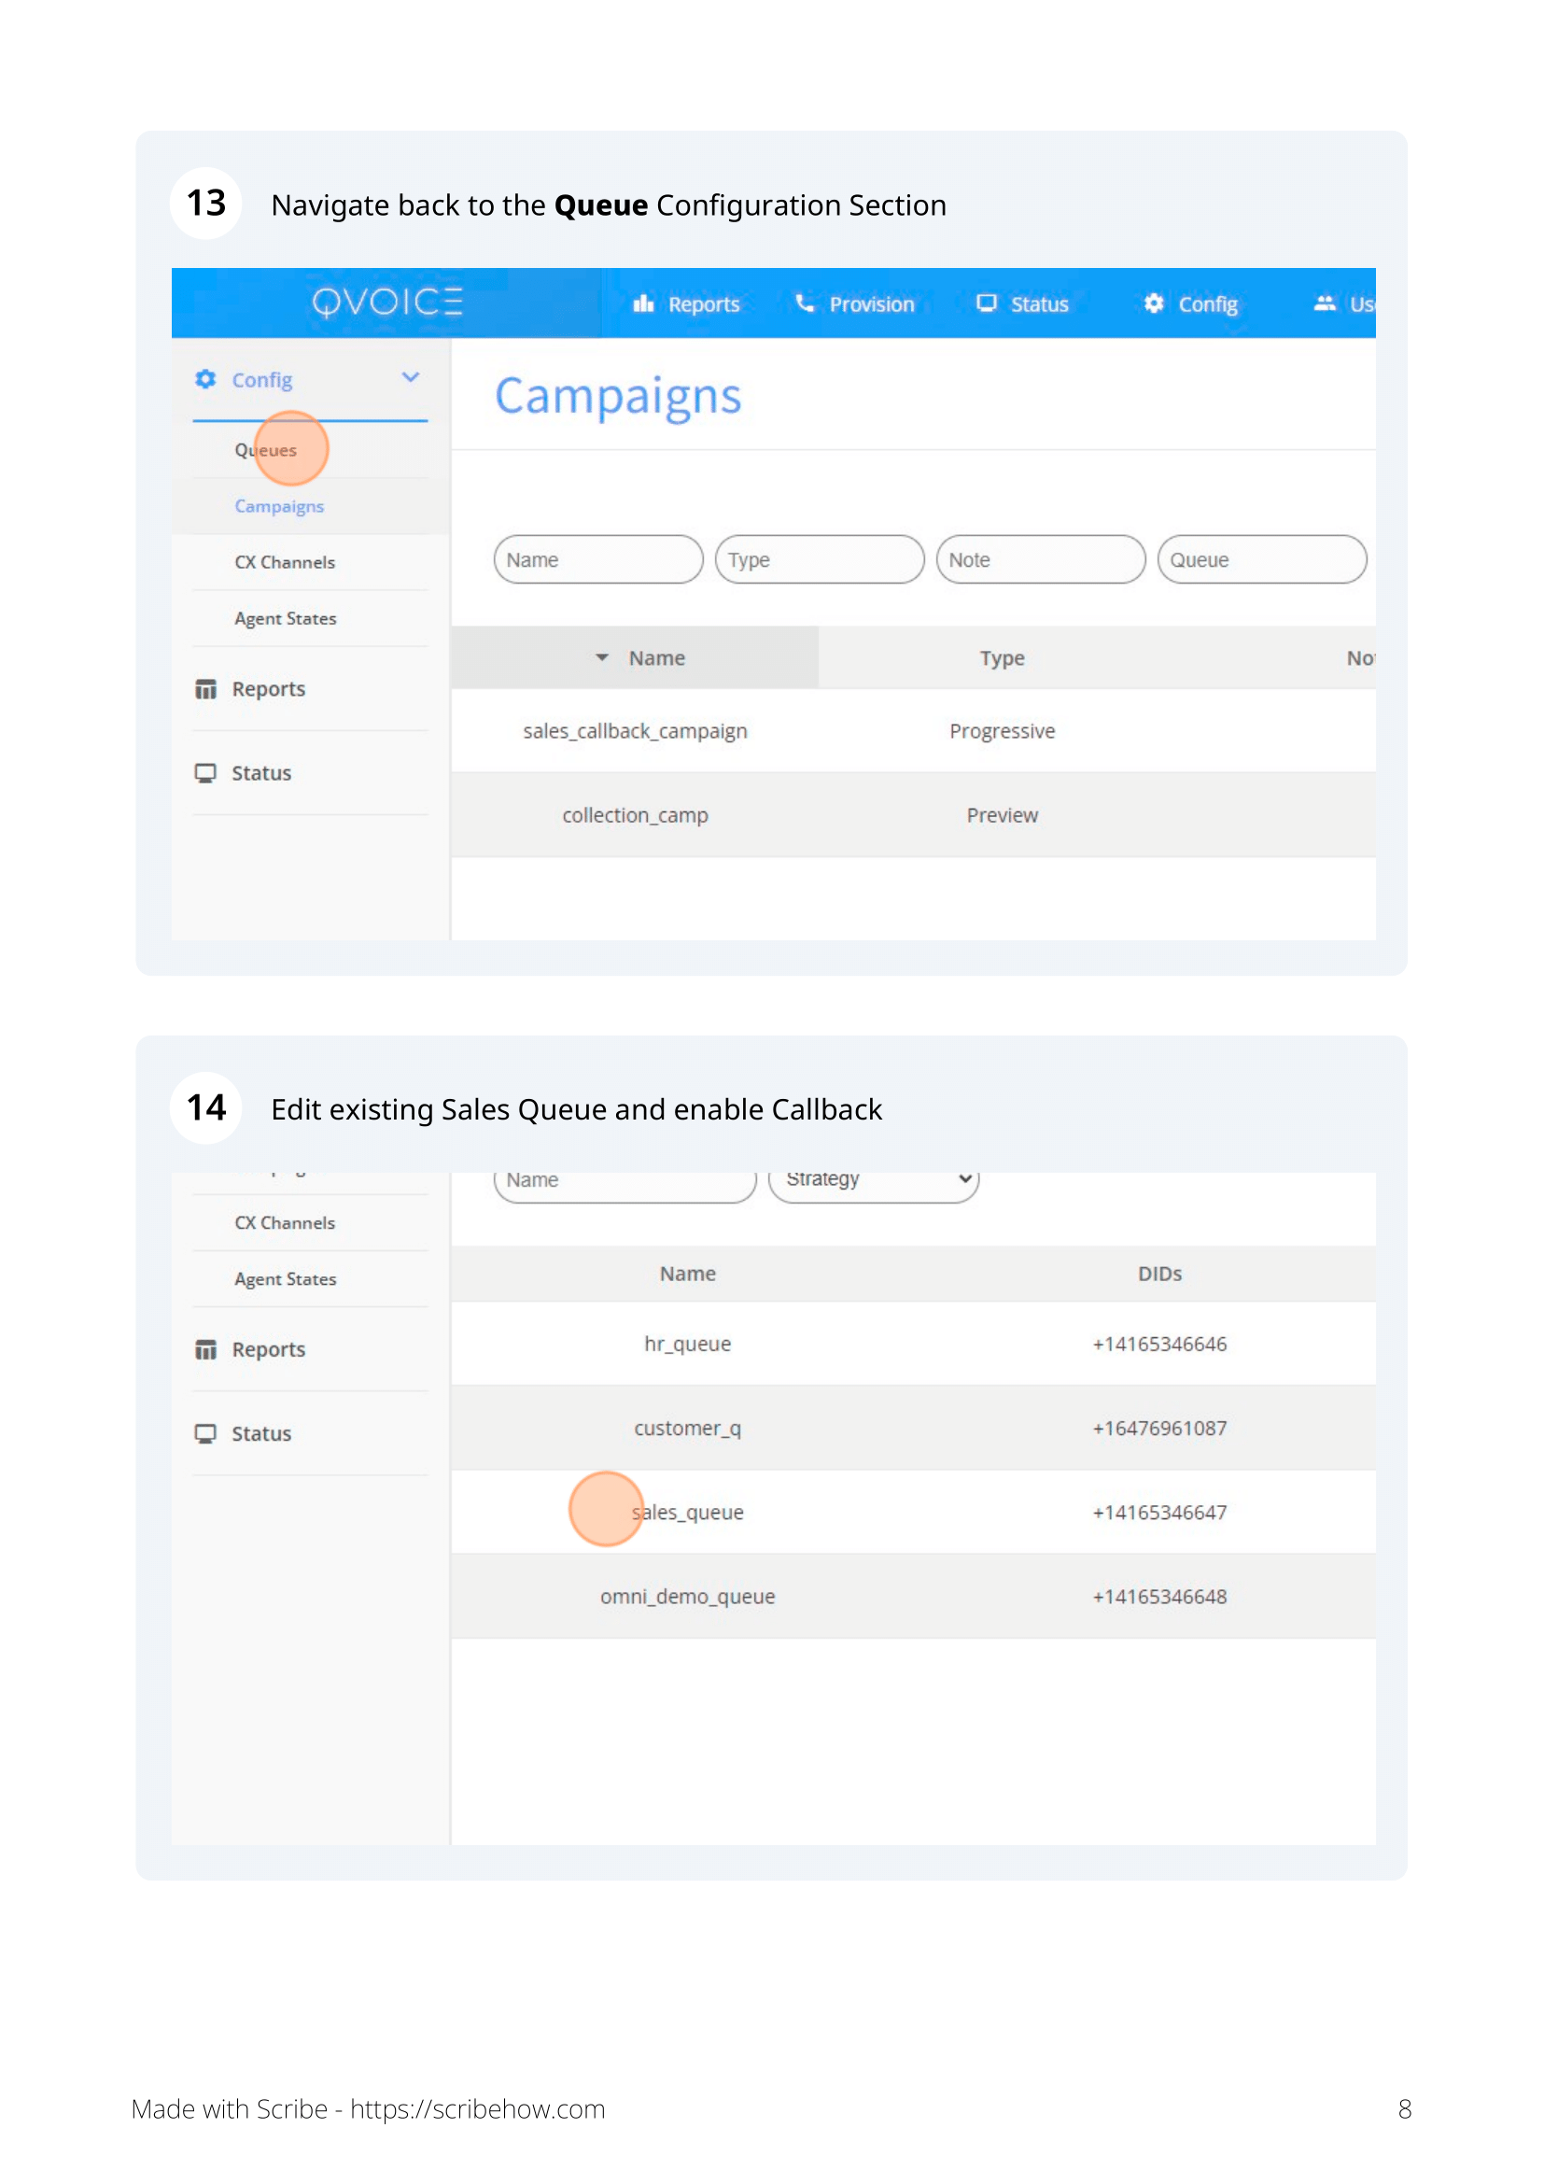
Task: Click the sort arrow on Name column
Action: (602, 658)
